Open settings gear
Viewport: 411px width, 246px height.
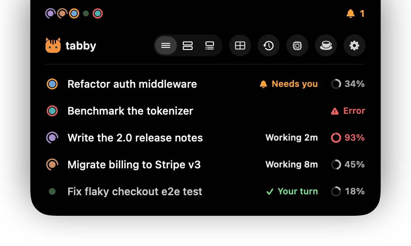coord(355,45)
